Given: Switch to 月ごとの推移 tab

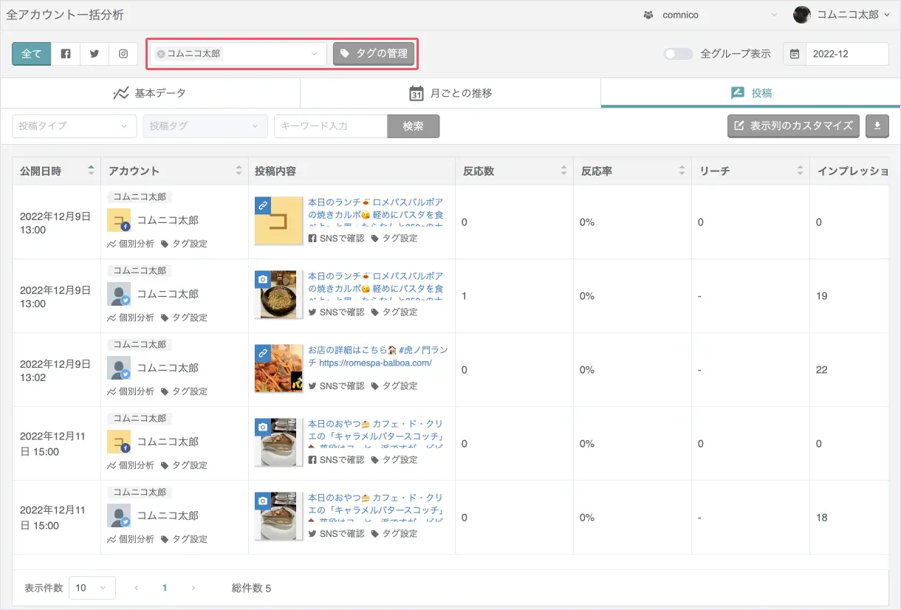Looking at the screenshot, I should coord(450,94).
